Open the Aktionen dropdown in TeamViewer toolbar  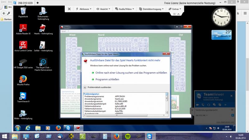pos(84,9)
